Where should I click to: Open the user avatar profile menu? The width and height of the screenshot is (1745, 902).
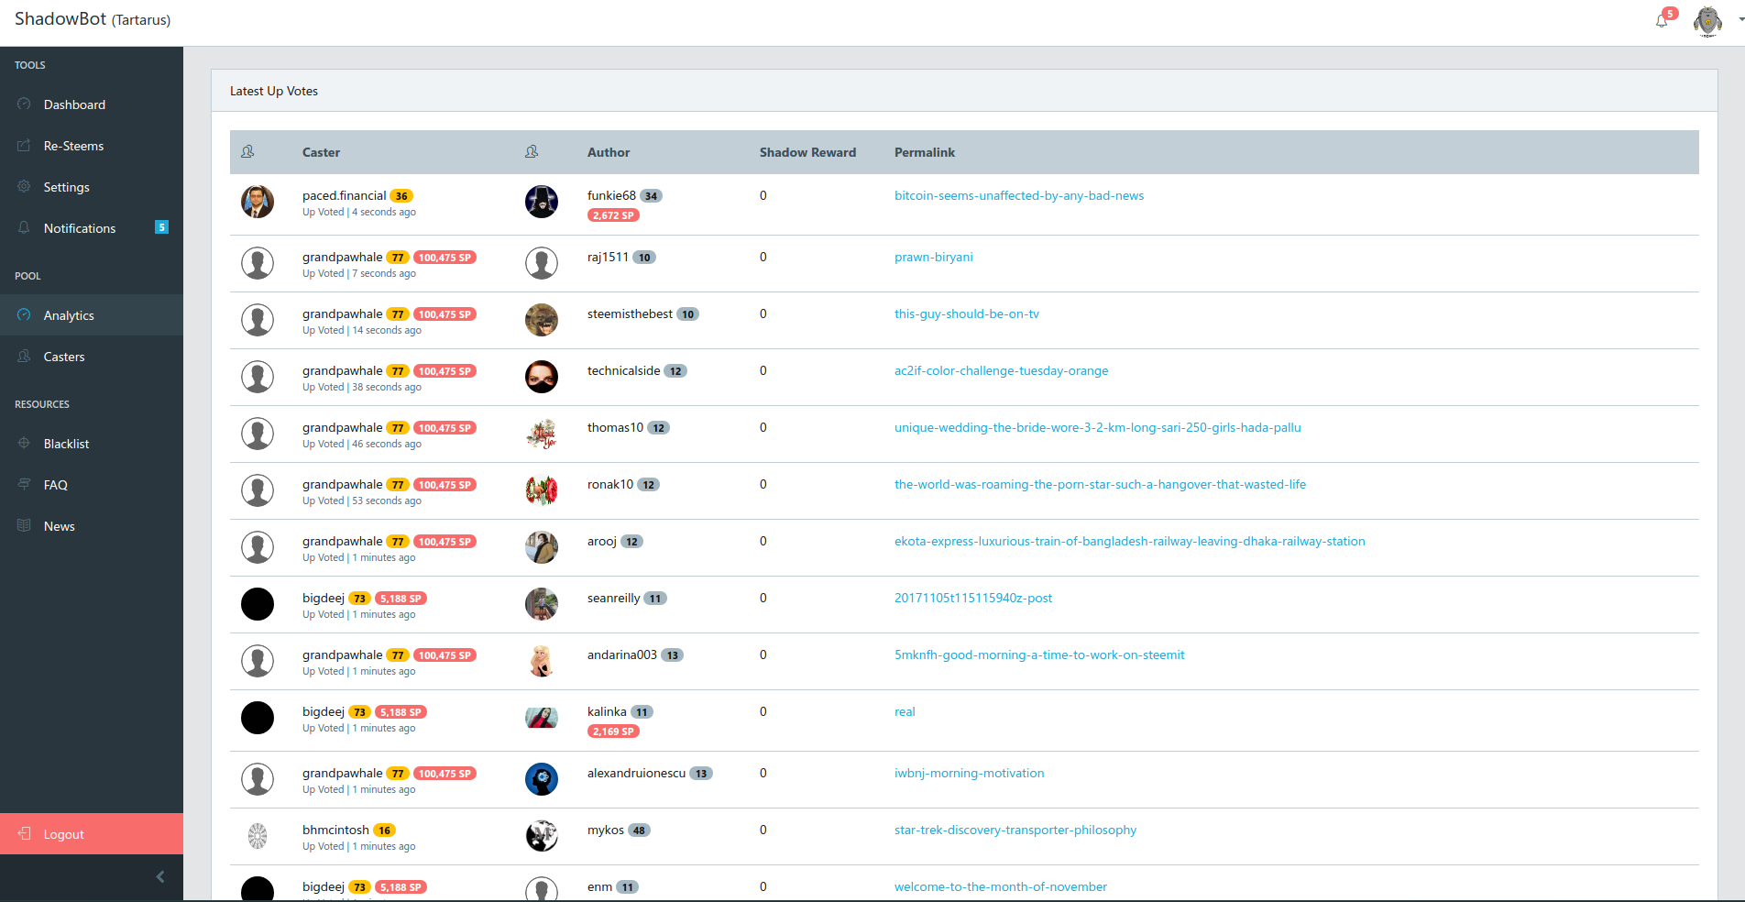[x=1707, y=21]
